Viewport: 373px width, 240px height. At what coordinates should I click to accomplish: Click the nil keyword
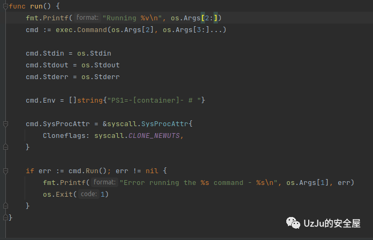[x=152, y=171]
